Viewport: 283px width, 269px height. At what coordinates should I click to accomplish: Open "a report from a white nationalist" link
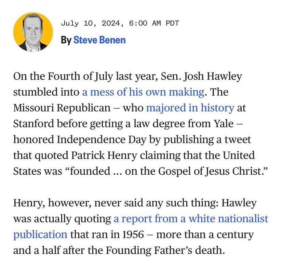(x=191, y=219)
